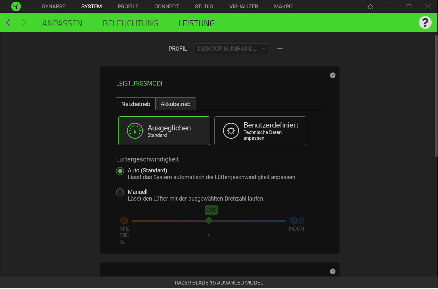
Task: Expand the PROFIL dropdown
Action: pos(232,49)
